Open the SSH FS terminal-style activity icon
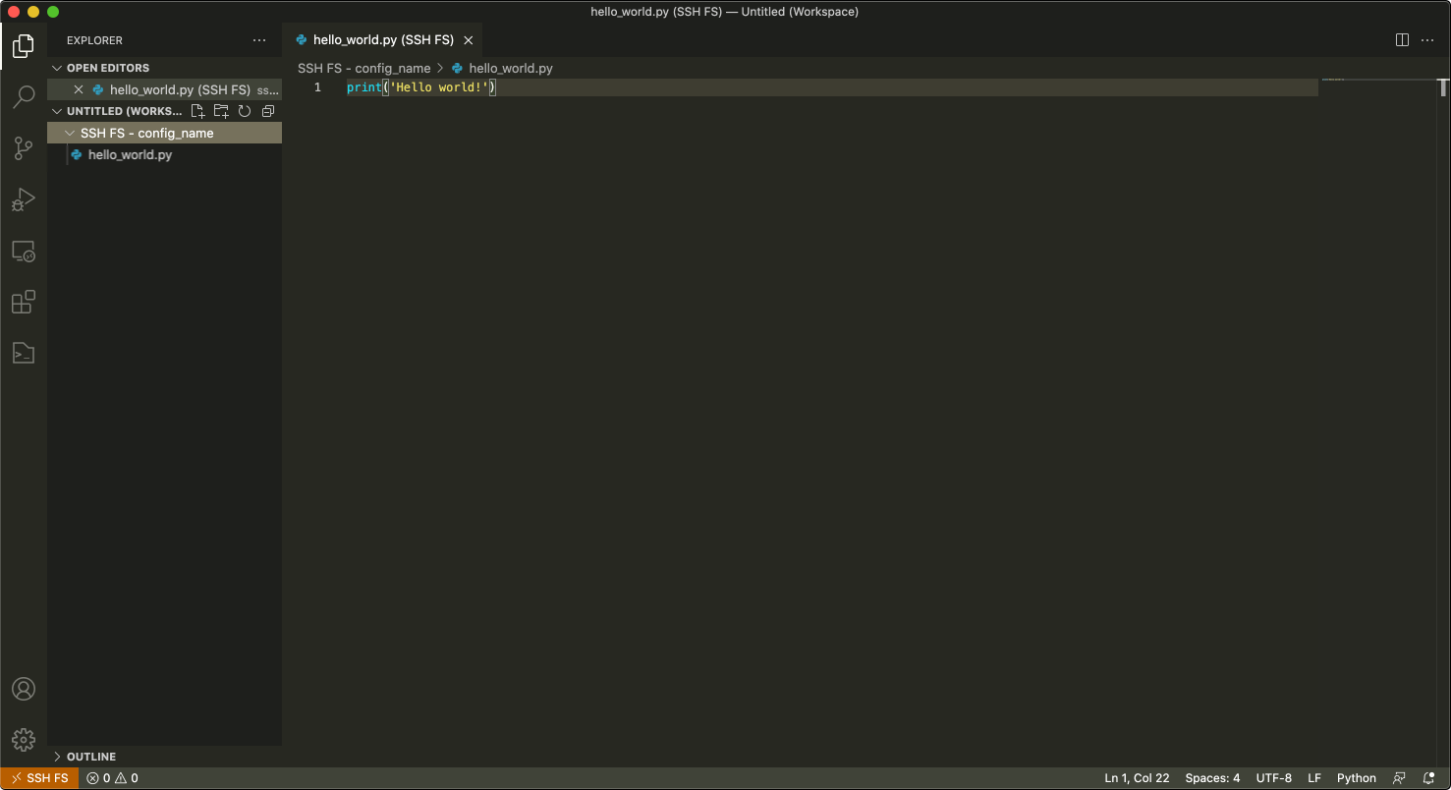Viewport: 1451px width, 790px height. [24, 354]
